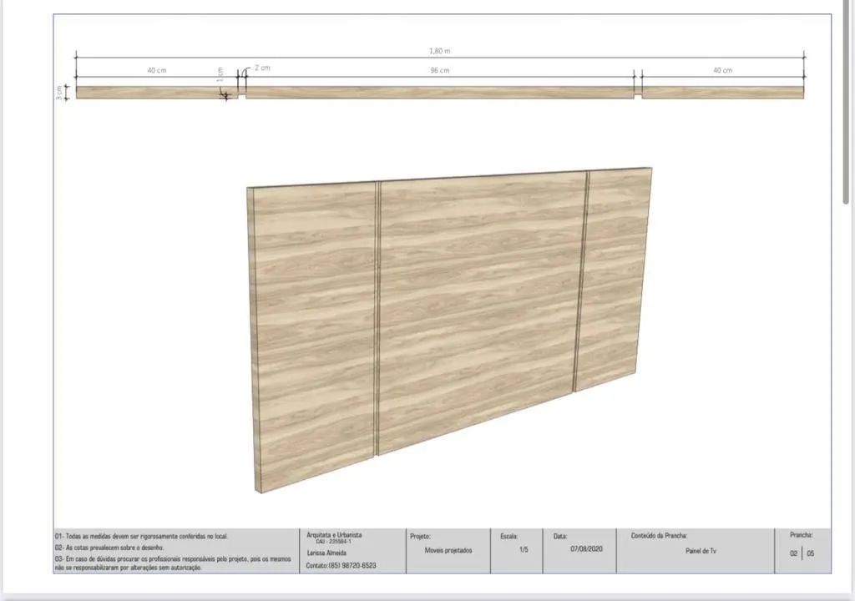Click the 96 cm center dimension label
This screenshot has width=855, height=601.
[x=439, y=70]
